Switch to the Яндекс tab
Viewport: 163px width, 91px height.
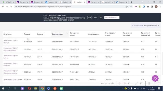pyautogui.click(x=122, y=2)
